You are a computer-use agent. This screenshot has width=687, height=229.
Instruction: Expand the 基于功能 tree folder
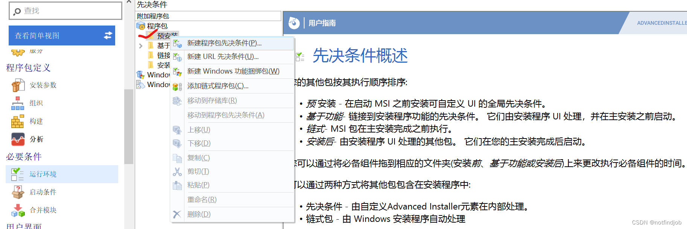pos(140,46)
